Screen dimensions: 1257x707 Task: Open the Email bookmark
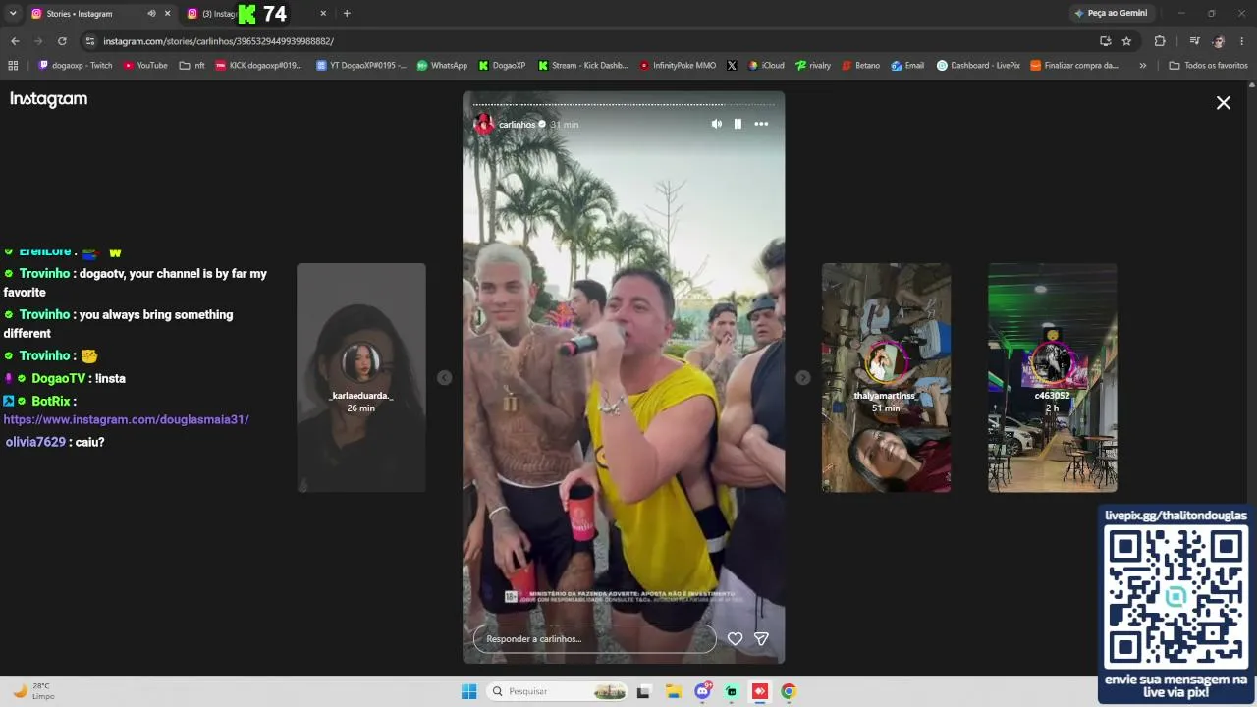[x=907, y=66]
